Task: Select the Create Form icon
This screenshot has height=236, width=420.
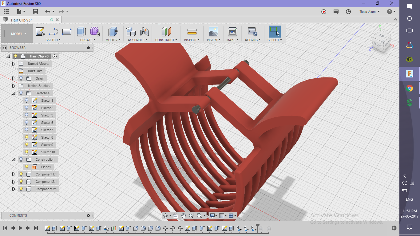Action: point(95,31)
